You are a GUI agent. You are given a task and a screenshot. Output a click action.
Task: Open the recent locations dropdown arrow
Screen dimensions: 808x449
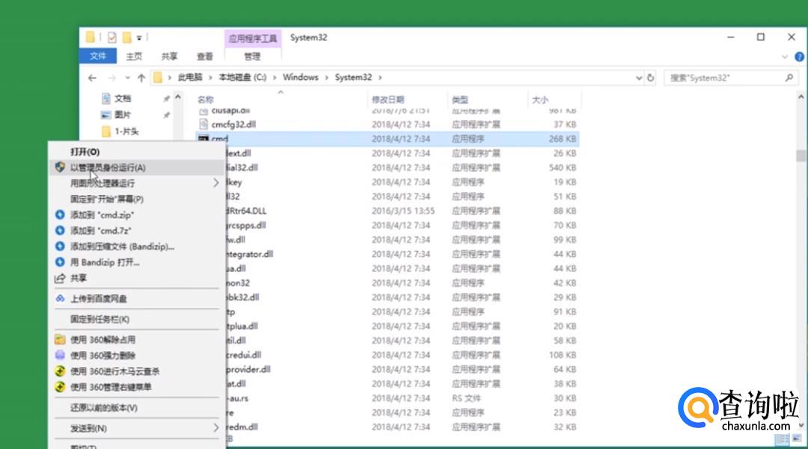point(128,78)
